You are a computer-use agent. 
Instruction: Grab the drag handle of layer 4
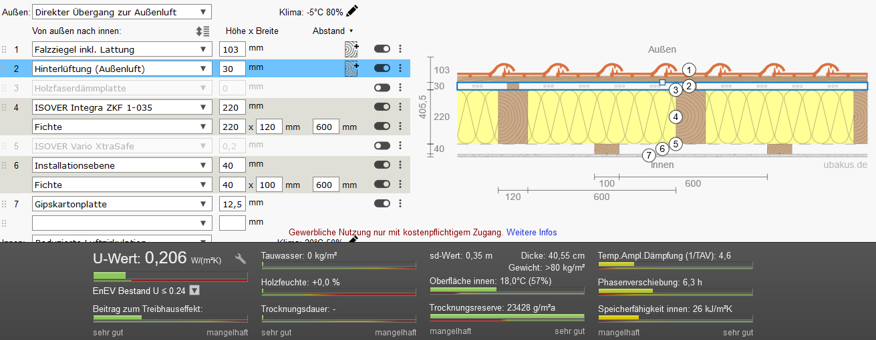[5, 107]
